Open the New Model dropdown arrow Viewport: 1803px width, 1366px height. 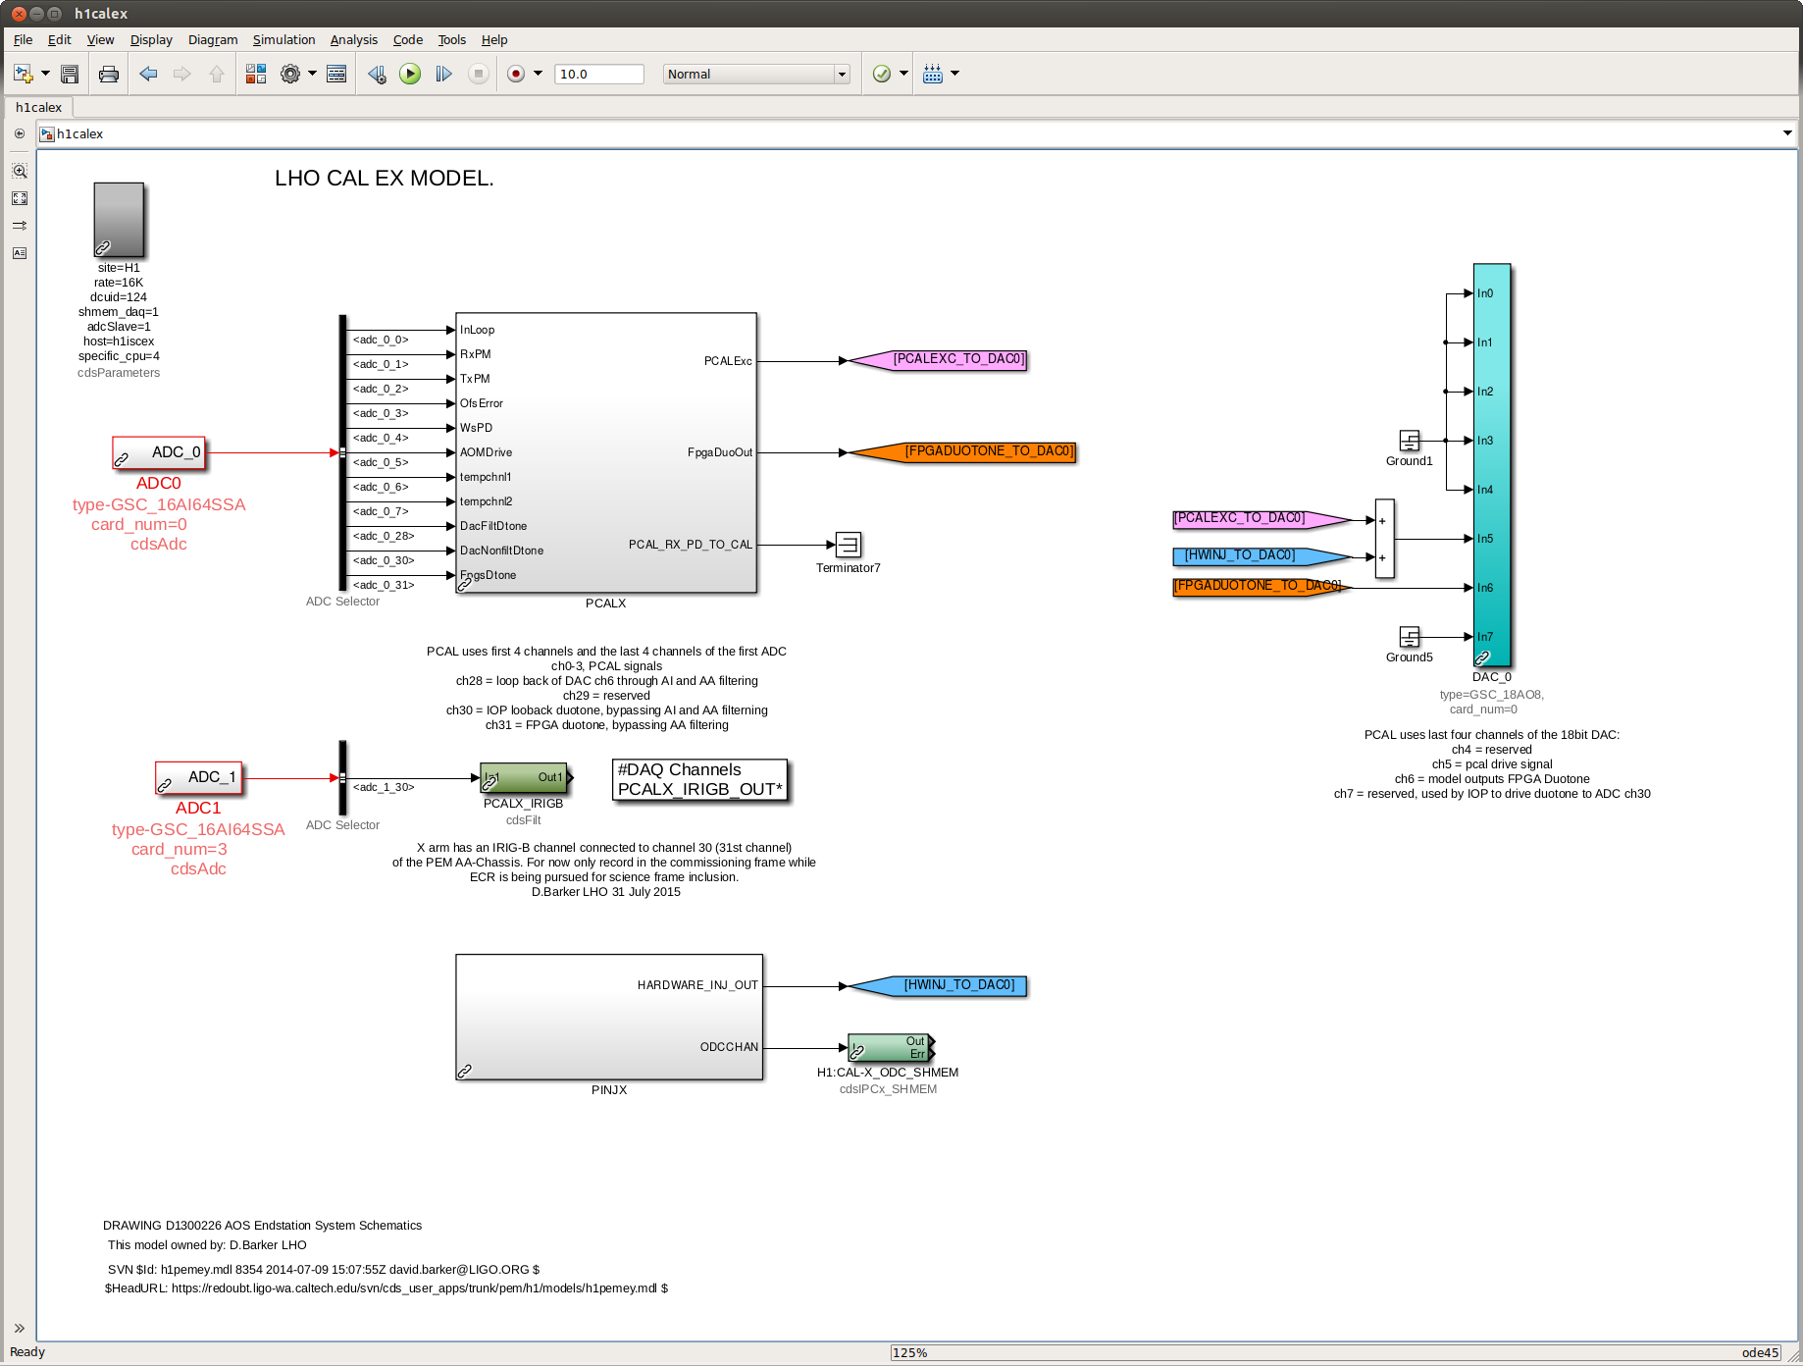pos(45,74)
